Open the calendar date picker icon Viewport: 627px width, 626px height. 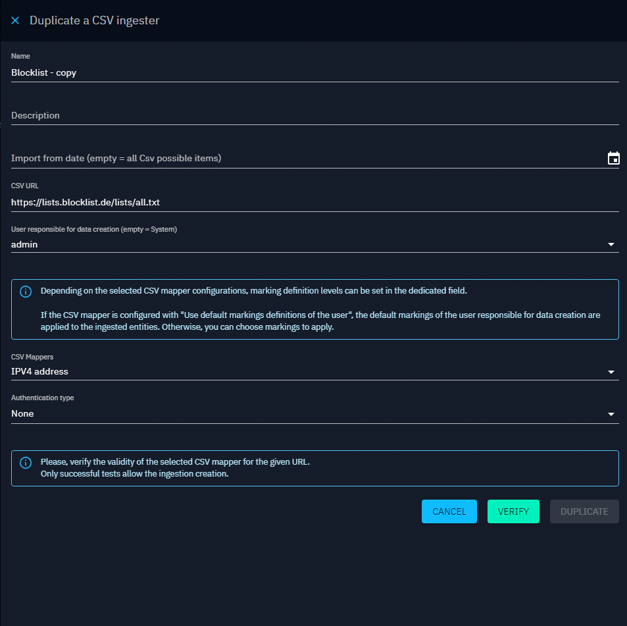click(613, 158)
